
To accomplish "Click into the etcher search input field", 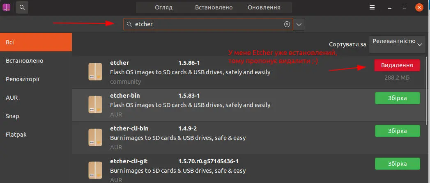I will coord(208,24).
